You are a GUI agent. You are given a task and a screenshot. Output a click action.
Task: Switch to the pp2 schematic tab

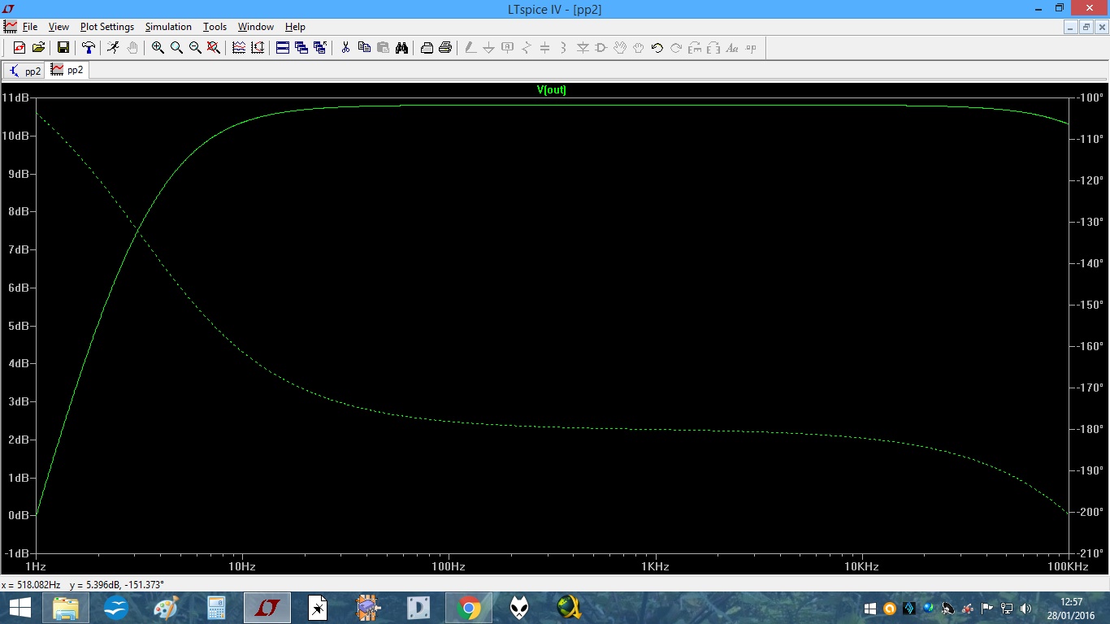point(24,71)
